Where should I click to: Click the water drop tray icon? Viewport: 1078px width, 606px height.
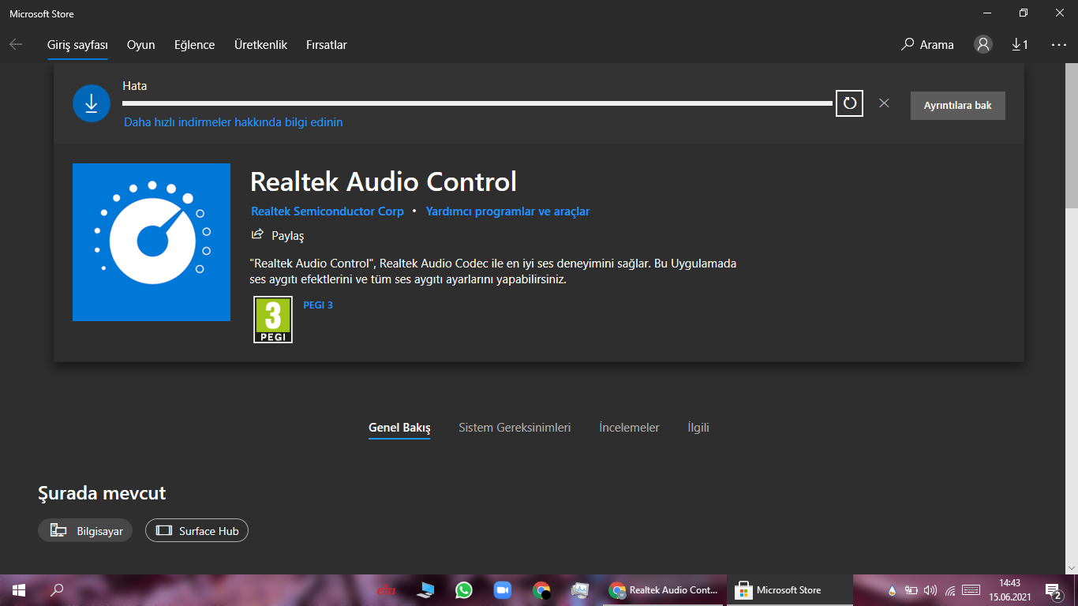(892, 590)
